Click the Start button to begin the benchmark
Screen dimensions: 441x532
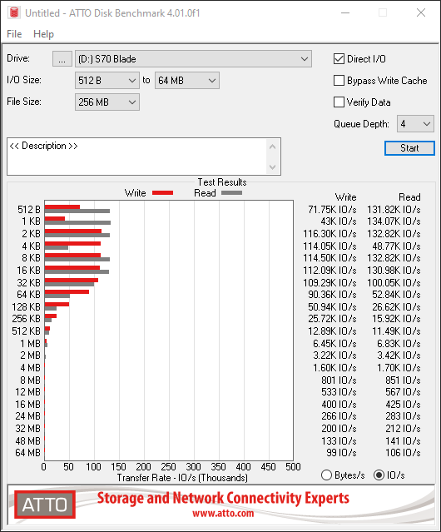[409, 148]
